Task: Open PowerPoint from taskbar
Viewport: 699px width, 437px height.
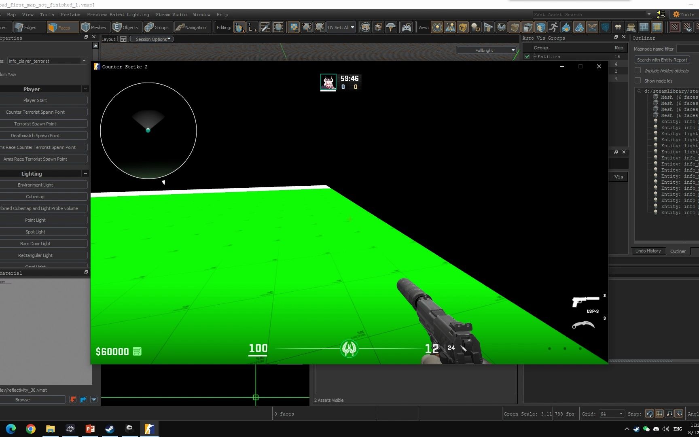Action: pyautogui.click(x=90, y=429)
